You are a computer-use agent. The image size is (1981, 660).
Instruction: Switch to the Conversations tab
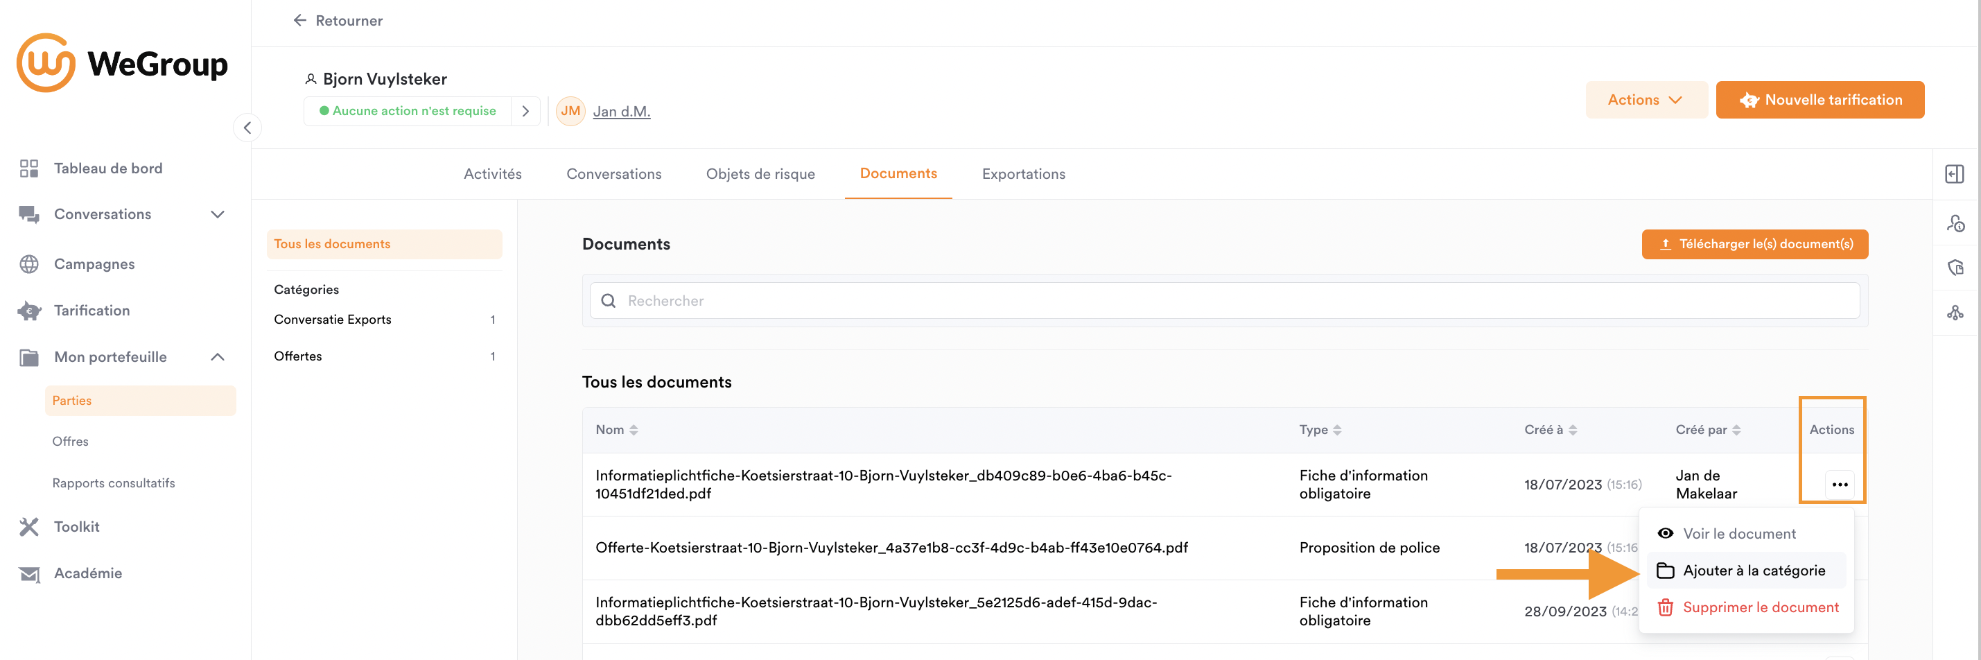[x=613, y=175]
